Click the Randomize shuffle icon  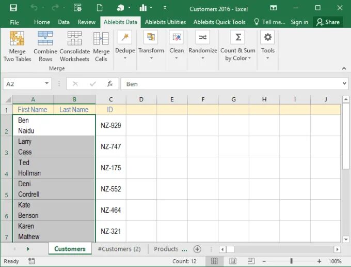[202, 37]
